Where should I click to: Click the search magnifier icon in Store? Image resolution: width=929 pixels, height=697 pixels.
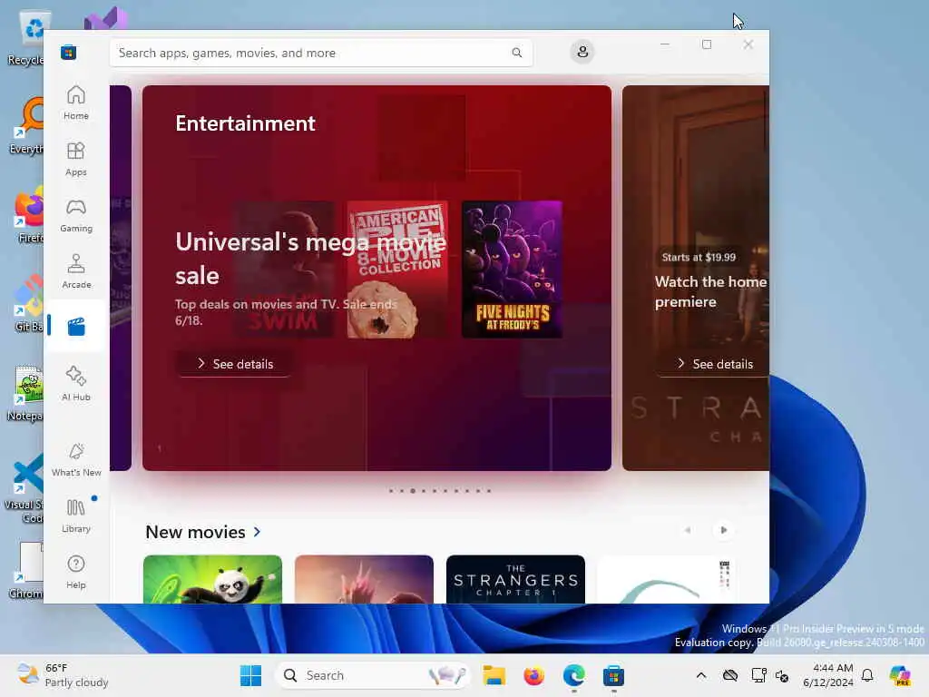(x=516, y=53)
